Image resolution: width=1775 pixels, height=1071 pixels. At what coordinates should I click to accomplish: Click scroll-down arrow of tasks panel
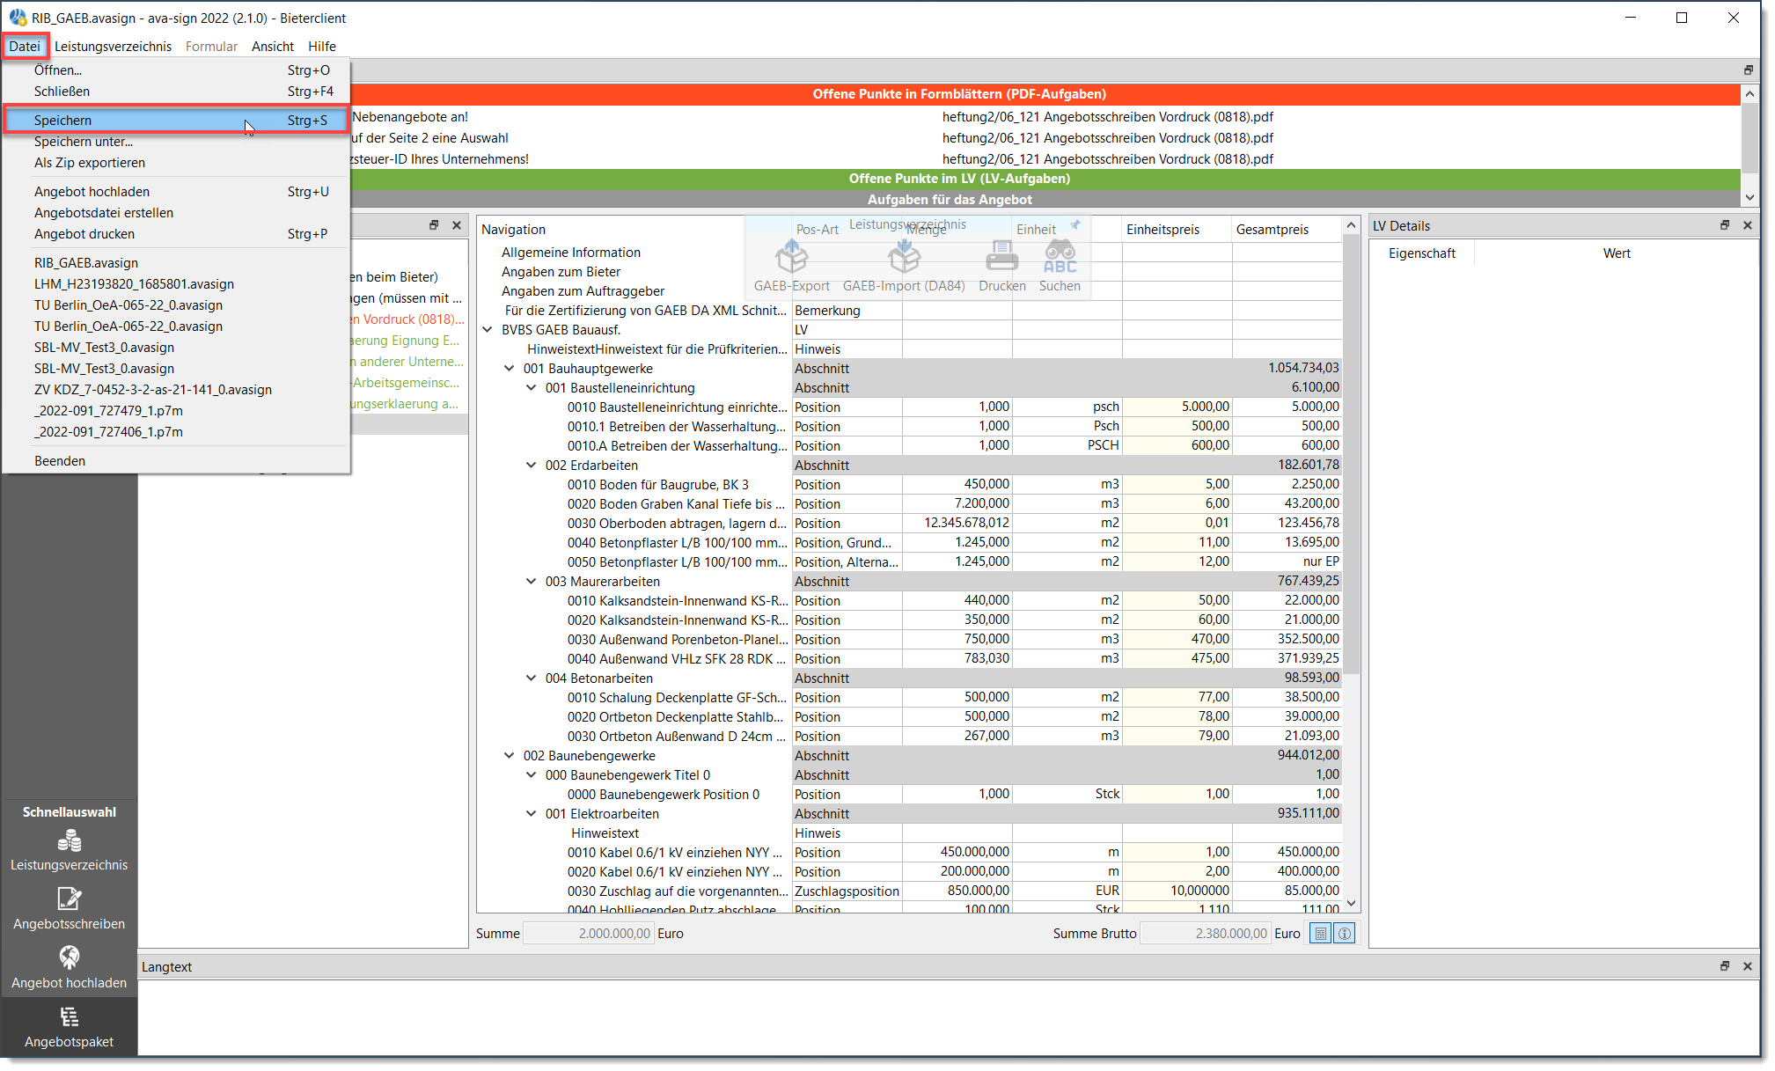click(x=1749, y=198)
